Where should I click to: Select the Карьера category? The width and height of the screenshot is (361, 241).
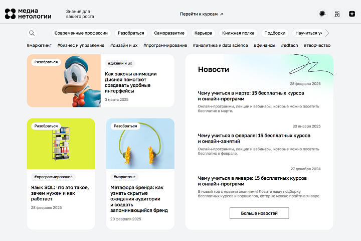pyautogui.click(x=203, y=33)
